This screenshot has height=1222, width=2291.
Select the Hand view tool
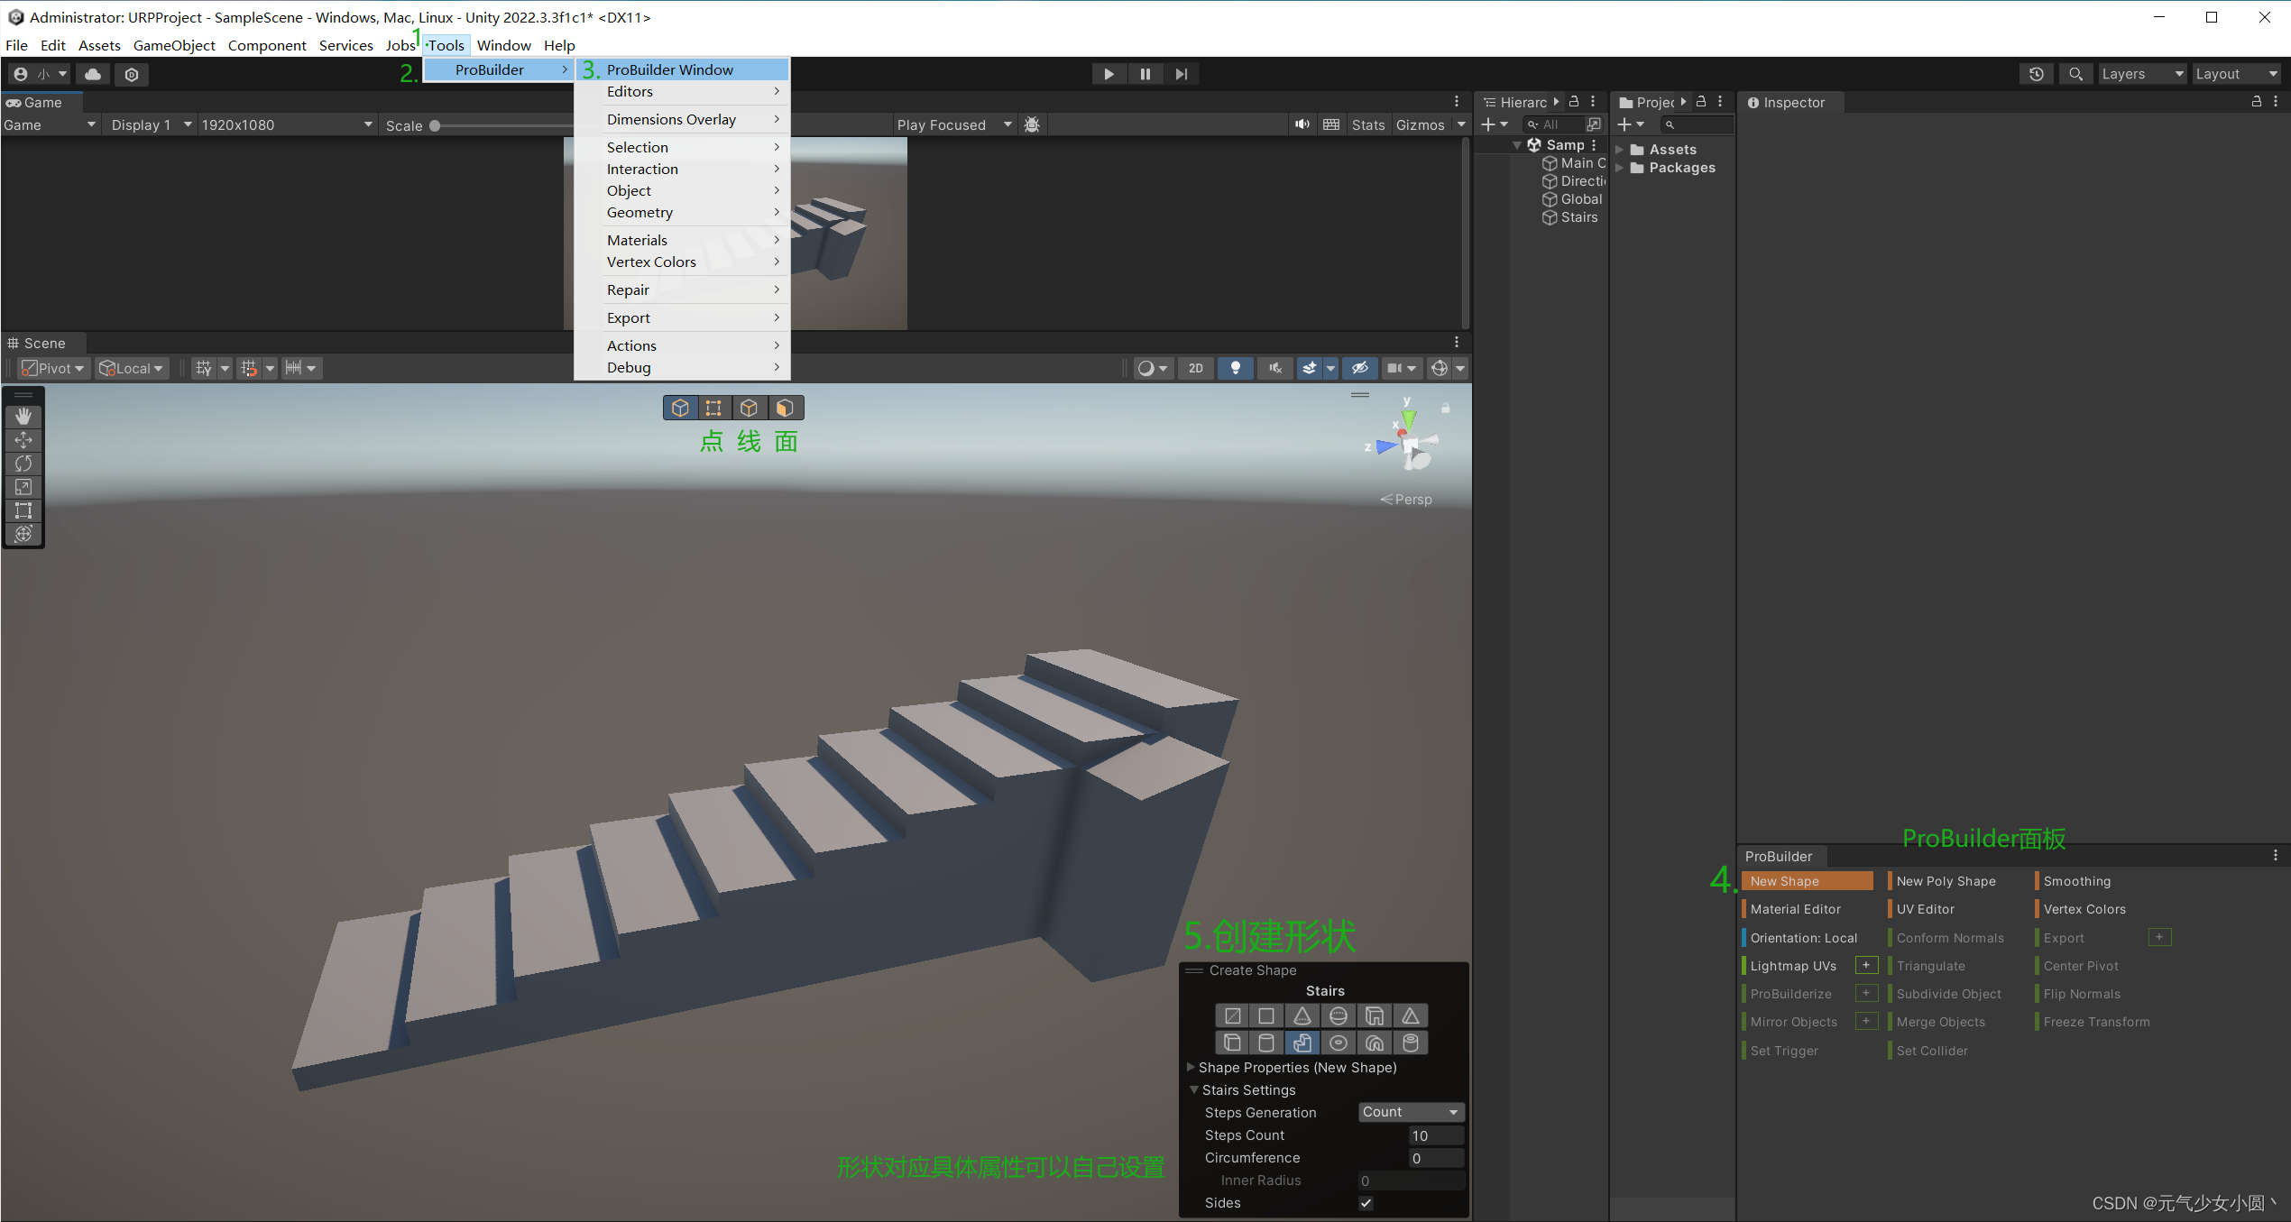(23, 417)
